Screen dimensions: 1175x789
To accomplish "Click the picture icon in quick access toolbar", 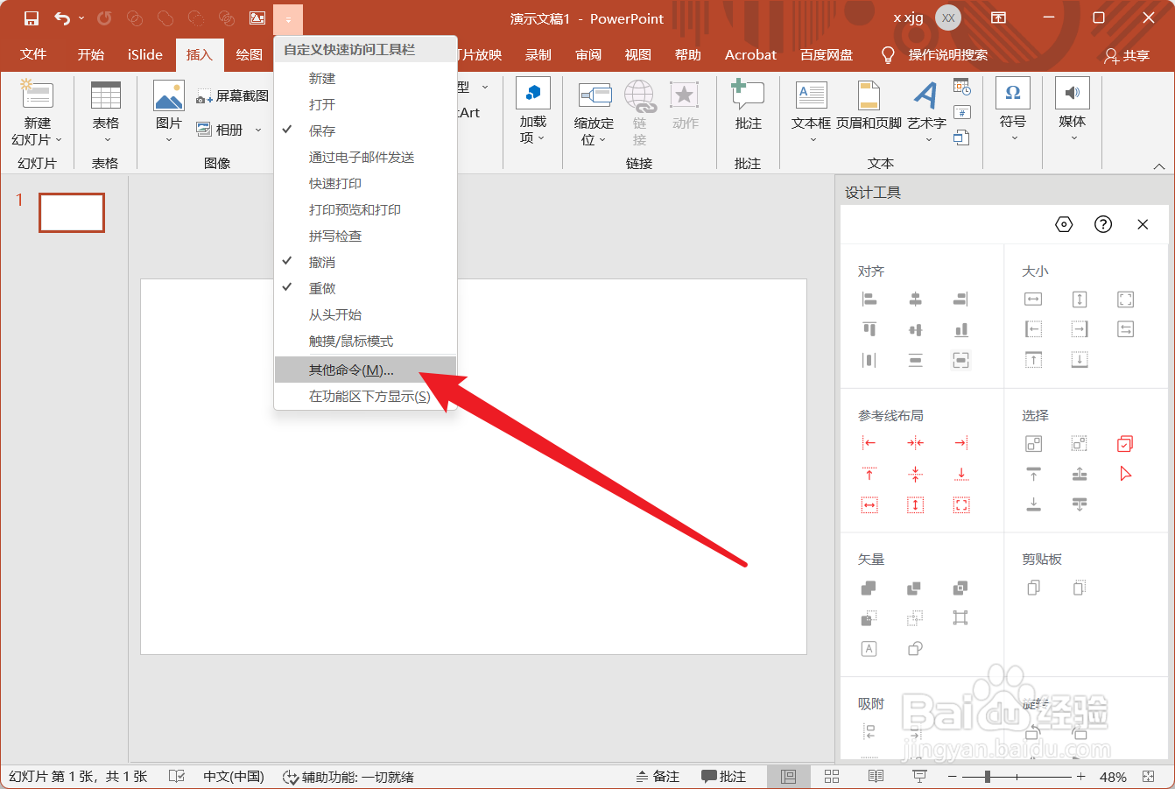I will tap(257, 18).
